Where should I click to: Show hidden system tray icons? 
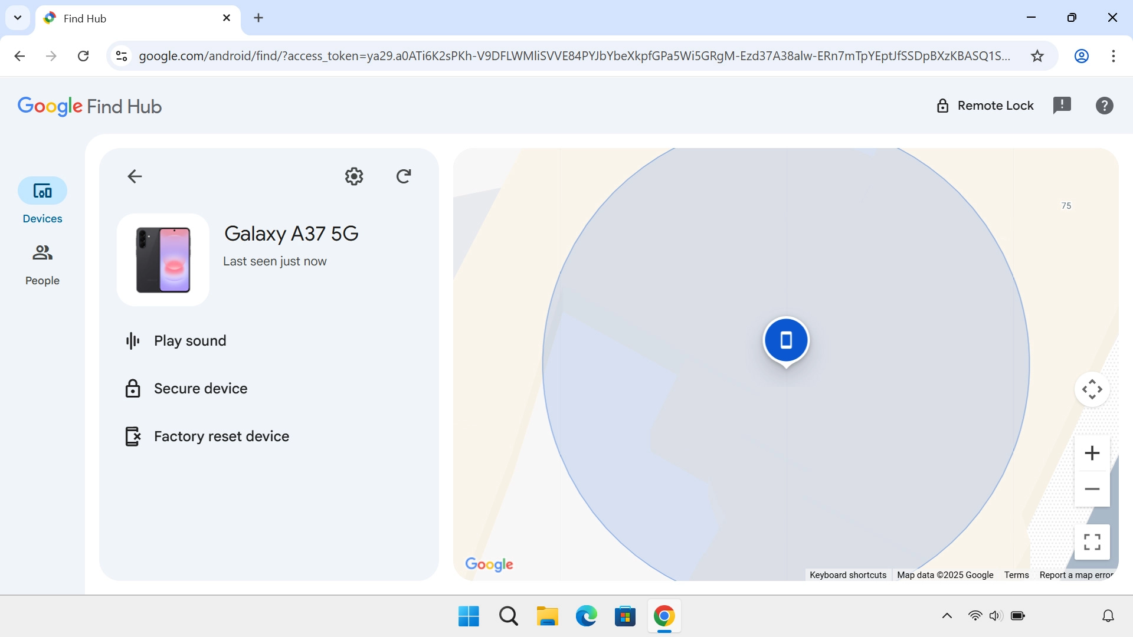click(x=947, y=616)
